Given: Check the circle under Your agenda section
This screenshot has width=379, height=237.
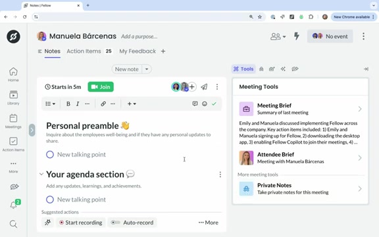Looking at the screenshot, I should tap(50, 199).
